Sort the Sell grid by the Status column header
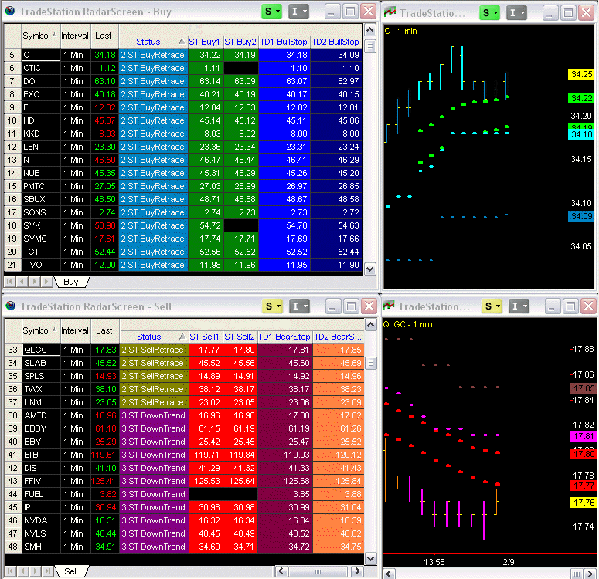The width and height of the screenshot is (599, 579). point(154,337)
